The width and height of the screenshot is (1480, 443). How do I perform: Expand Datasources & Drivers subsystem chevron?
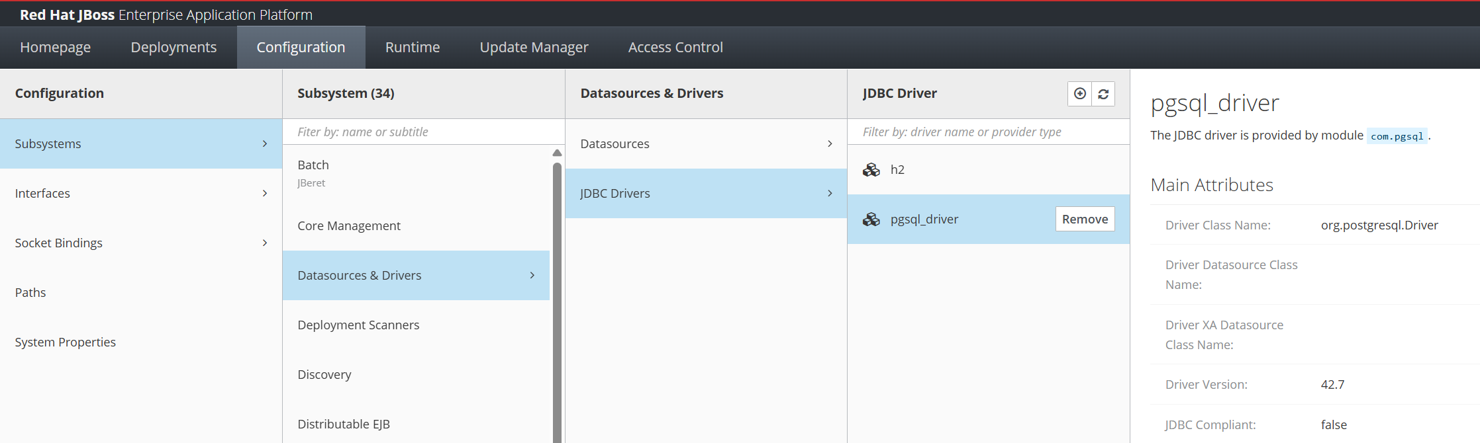coord(532,275)
